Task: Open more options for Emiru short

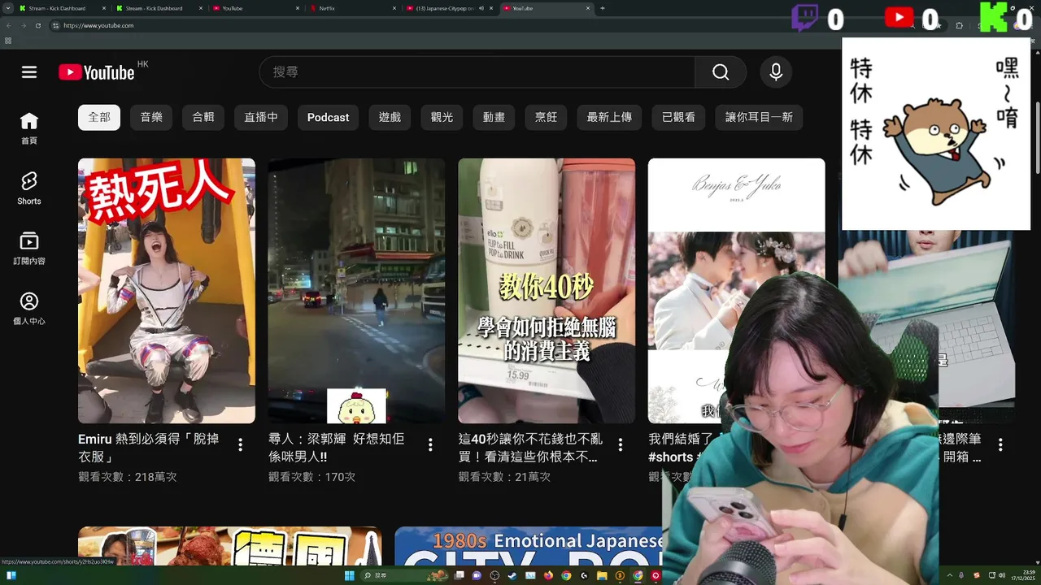Action: (x=240, y=444)
